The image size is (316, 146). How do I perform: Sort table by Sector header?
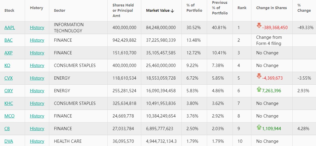pyautogui.click(x=60, y=11)
